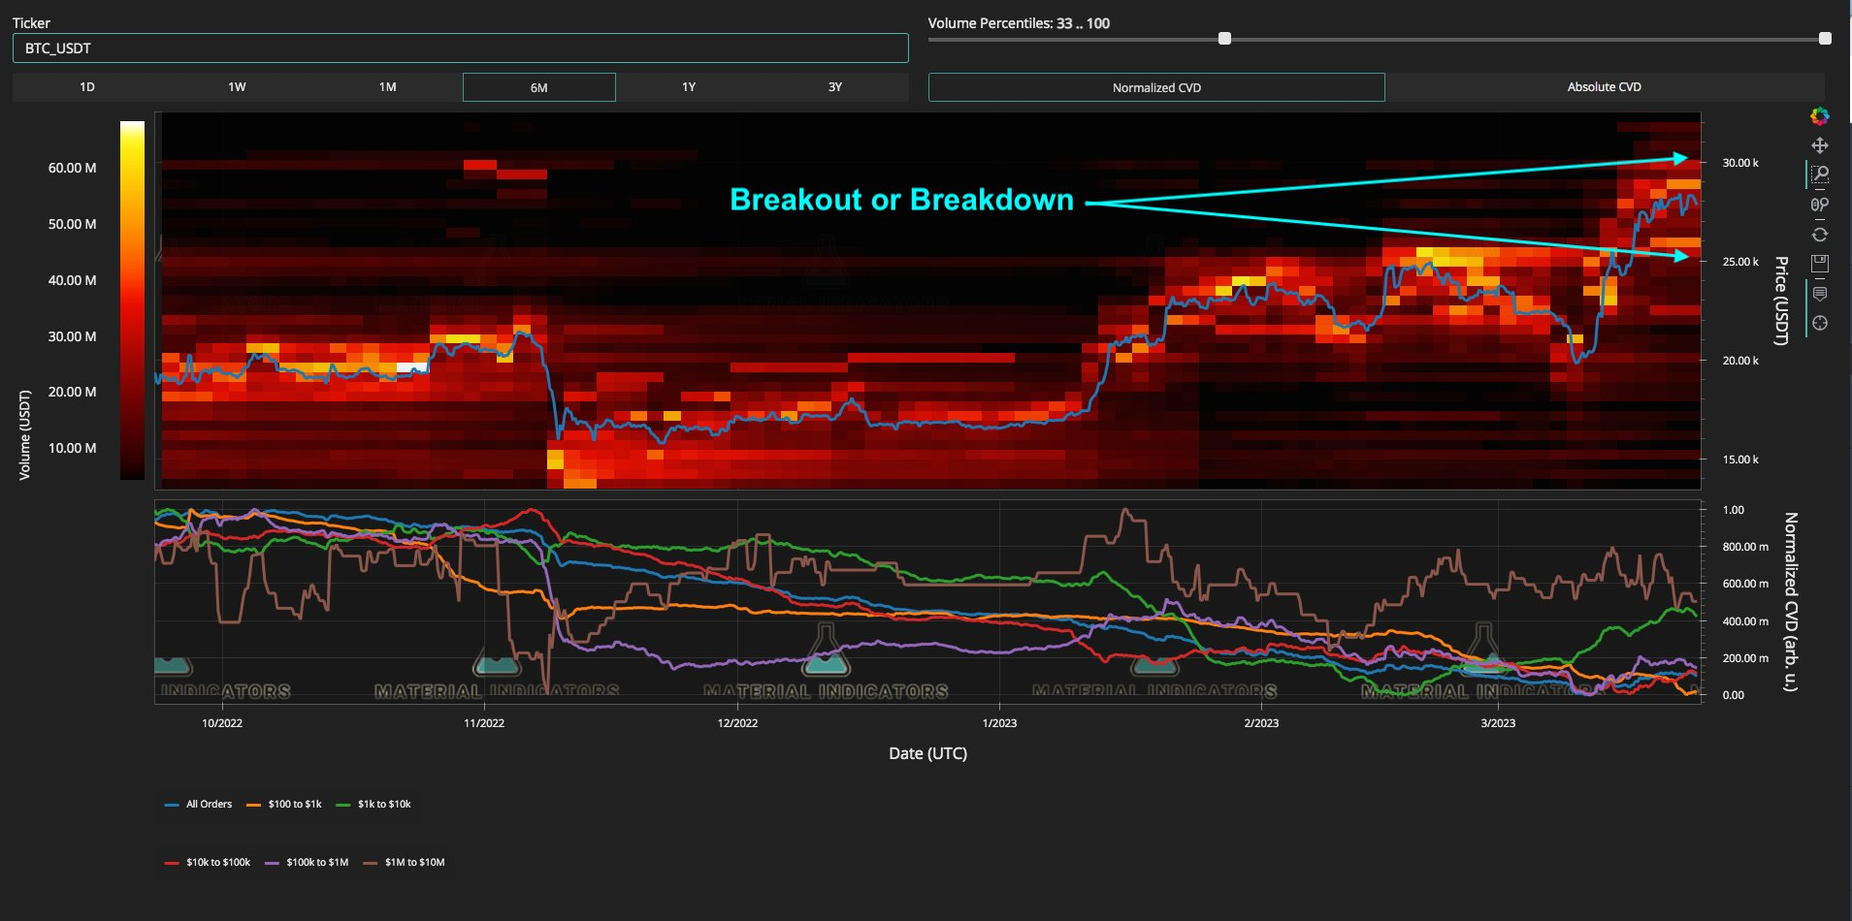Viewport: 1852px width, 921px height.
Task: Click the 600.00 m CVD axis label
Action: coord(1745,584)
